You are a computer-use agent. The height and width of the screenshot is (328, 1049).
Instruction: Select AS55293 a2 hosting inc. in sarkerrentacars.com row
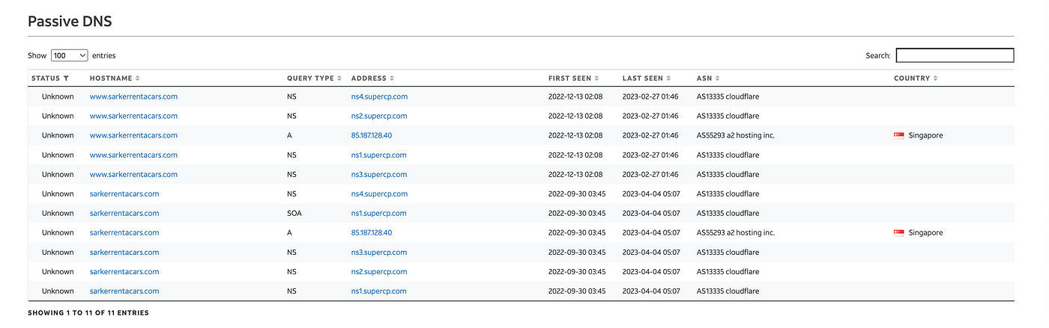coord(735,232)
